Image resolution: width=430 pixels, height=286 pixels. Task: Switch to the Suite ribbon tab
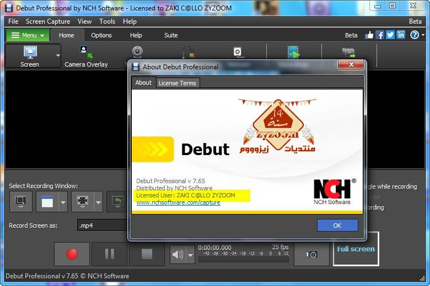(x=171, y=35)
